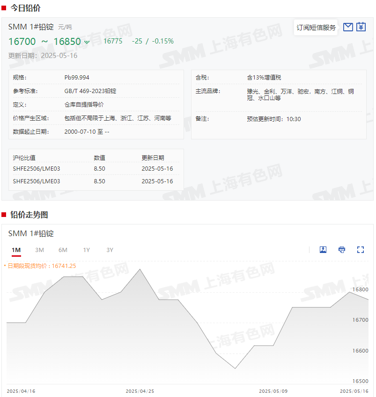Click the yuan price alert calendar icon
This screenshot has width=376, height=397.
click(x=361, y=27)
